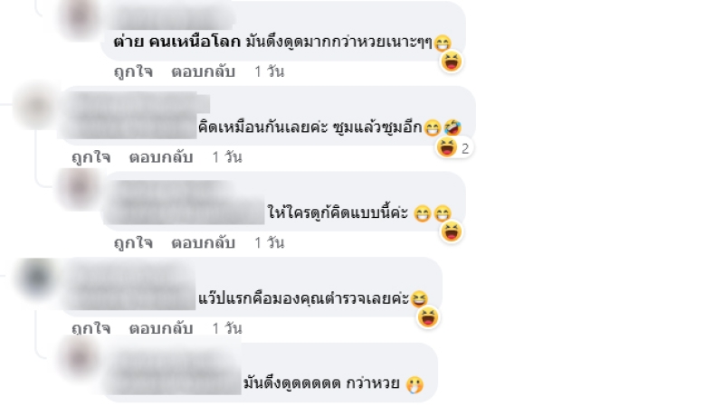Like the 'มันดึงดูดมากกว่าหวยเนาะๆๆ' comment via ถูกใจ
Image resolution: width=724 pixels, height=406 pixels.
[133, 71]
